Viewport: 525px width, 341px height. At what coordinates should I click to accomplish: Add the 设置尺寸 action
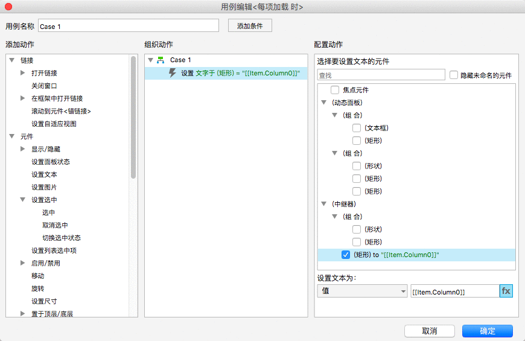coord(44,301)
